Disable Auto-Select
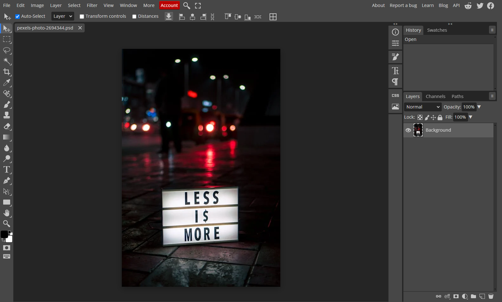This screenshot has width=502, height=302. (17, 16)
